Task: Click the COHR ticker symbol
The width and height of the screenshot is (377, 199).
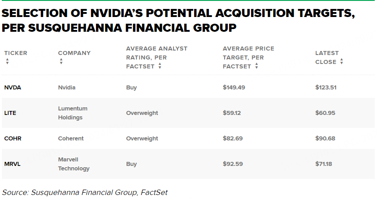Action: [13, 139]
